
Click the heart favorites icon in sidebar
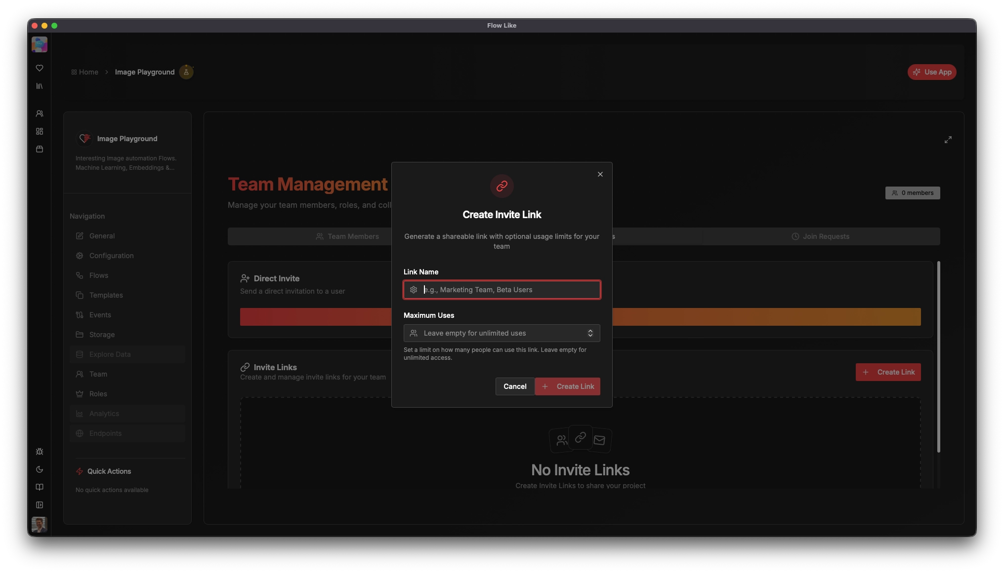pyautogui.click(x=40, y=68)
